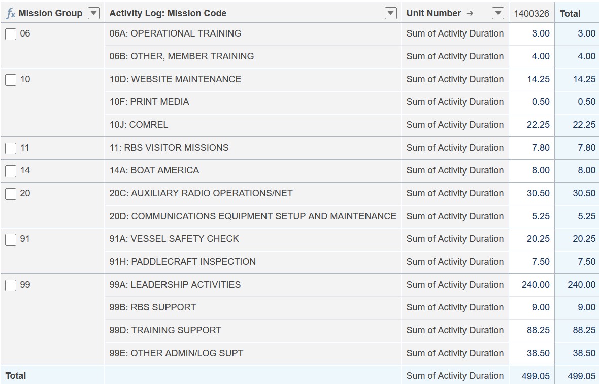Toggle the checkbox for mission group 20
This screenshot has height=384, width=599.
click(11, 194)
